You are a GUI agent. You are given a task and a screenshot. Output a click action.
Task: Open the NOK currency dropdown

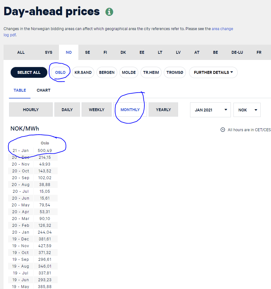(247, 110)
